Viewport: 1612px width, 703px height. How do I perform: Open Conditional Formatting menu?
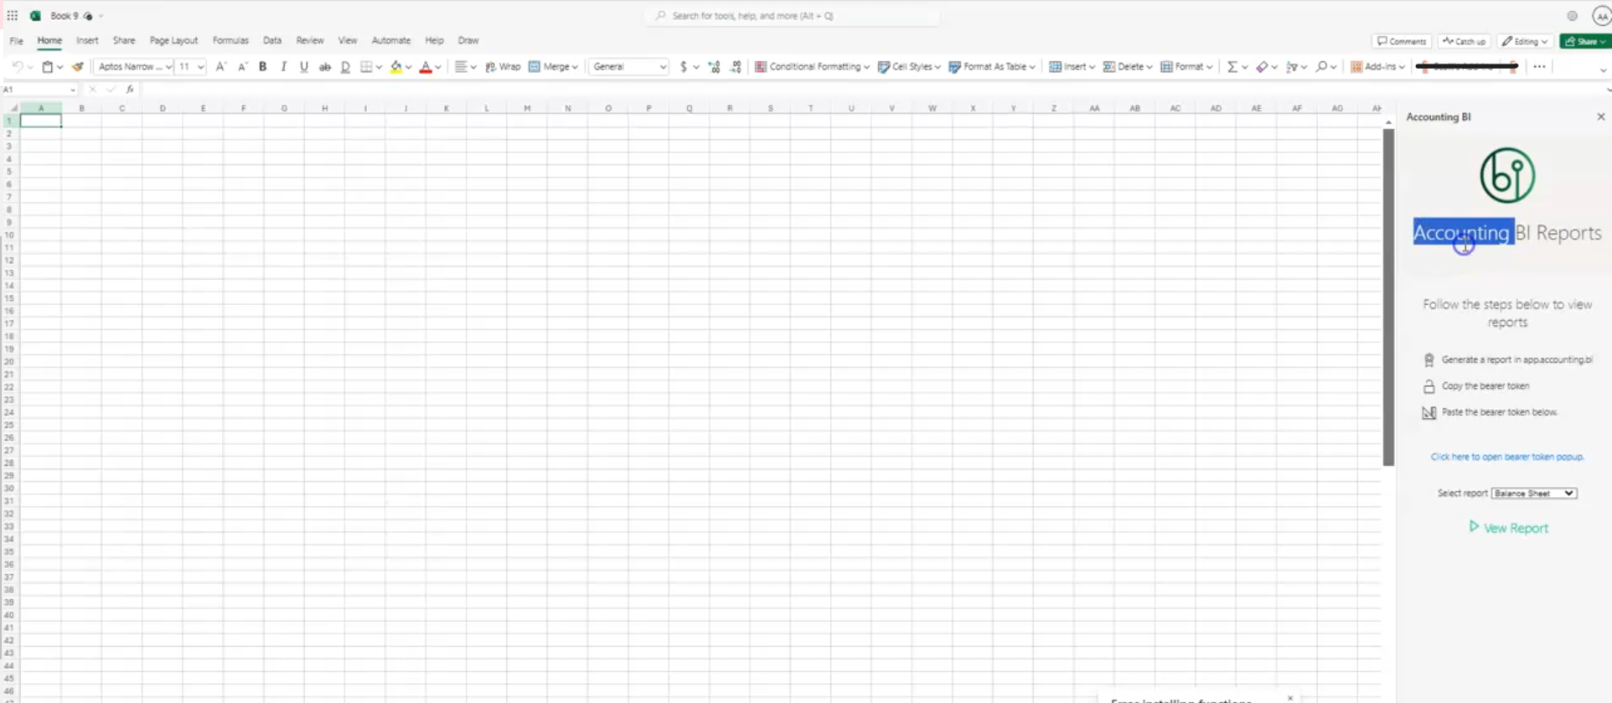[x=812, y=67]
